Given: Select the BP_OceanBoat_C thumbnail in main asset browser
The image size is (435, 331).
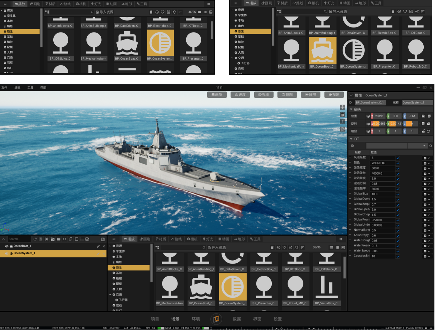Looking at the screenshot, I should point(201,290).
